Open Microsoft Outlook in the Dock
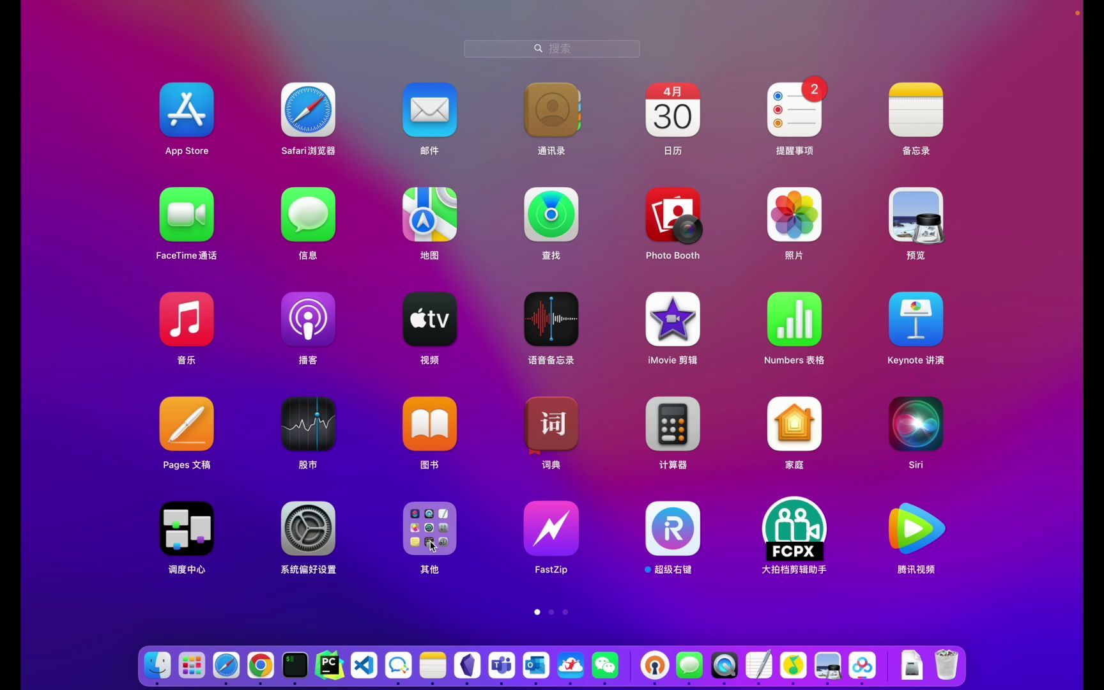This screenshot has width=1104, height=690. (536, 666)
